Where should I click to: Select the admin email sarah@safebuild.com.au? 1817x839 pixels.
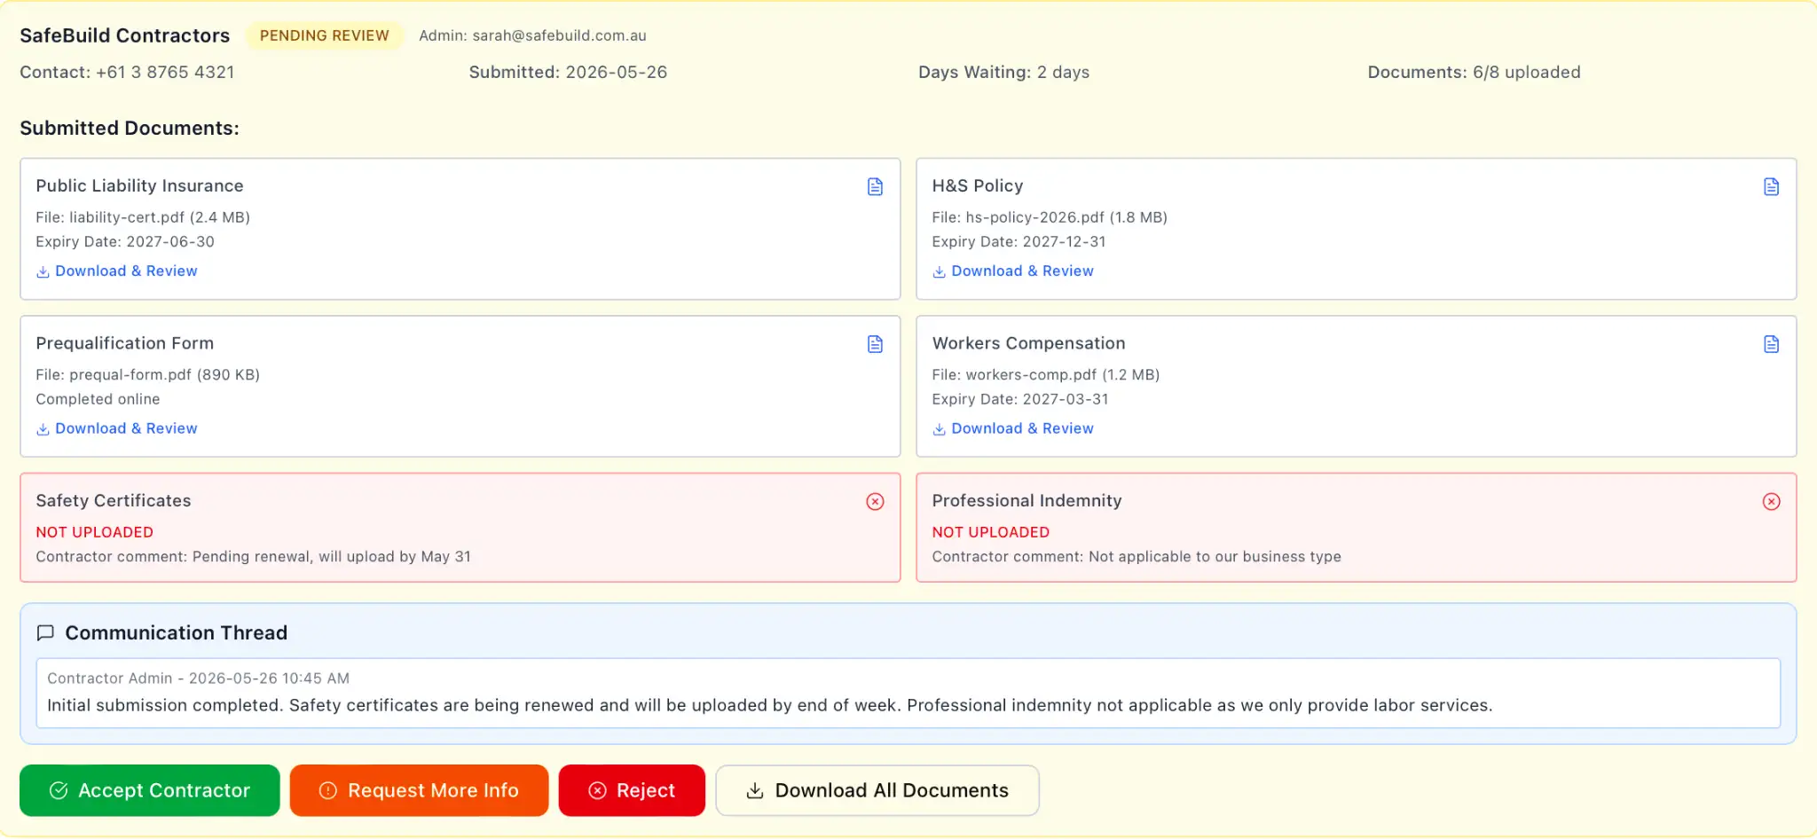[559, 35]
